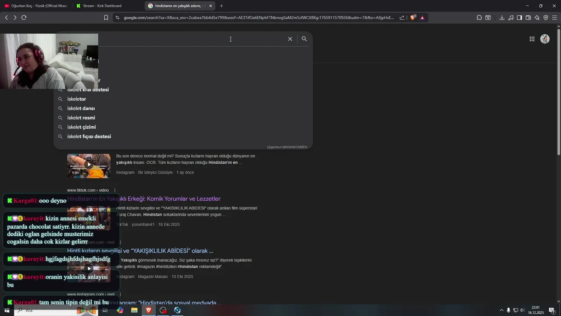Click the microphone tray icon
Viewport: 561px width, 316px height.
pyautogui.click(x=508, y=310)
